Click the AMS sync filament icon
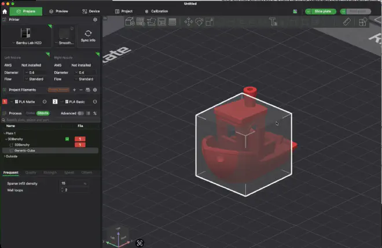The image size is (382, 248). point(88,90)
